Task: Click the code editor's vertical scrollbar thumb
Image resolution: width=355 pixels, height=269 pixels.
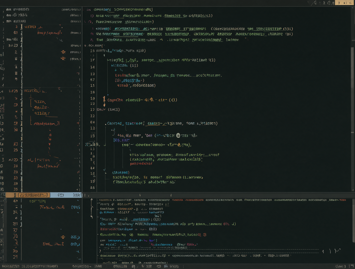Action: tap(352, 68)
